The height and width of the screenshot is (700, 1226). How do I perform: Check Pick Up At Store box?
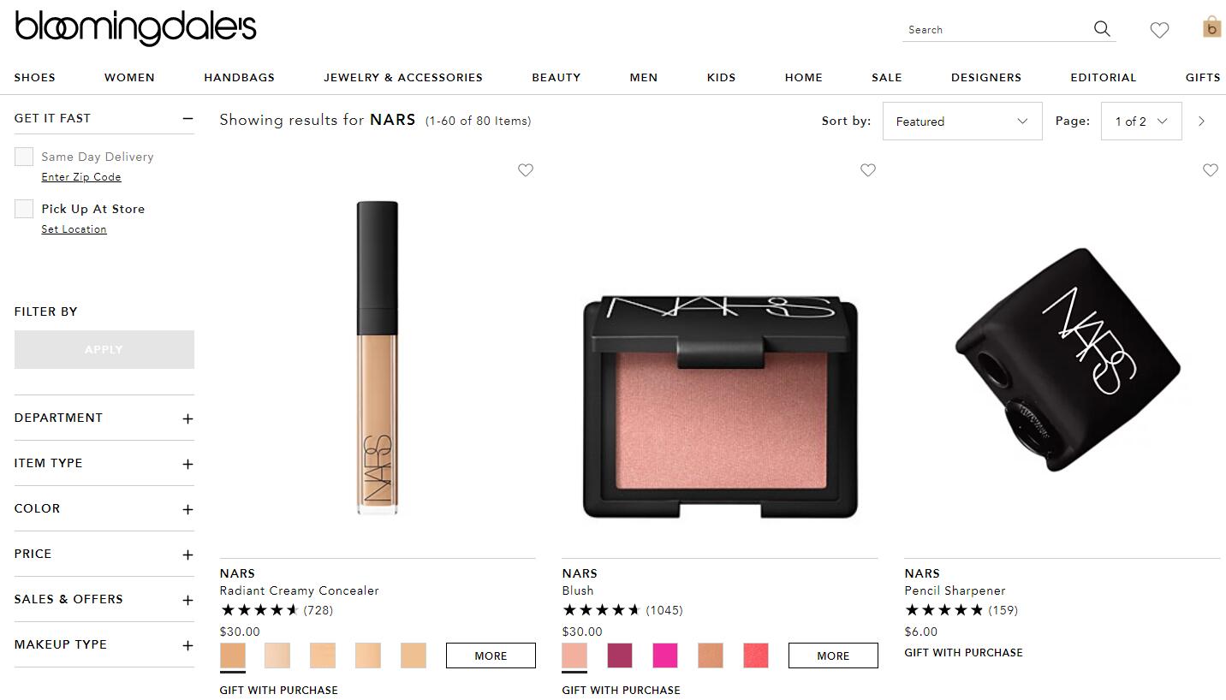pos(24,209)
